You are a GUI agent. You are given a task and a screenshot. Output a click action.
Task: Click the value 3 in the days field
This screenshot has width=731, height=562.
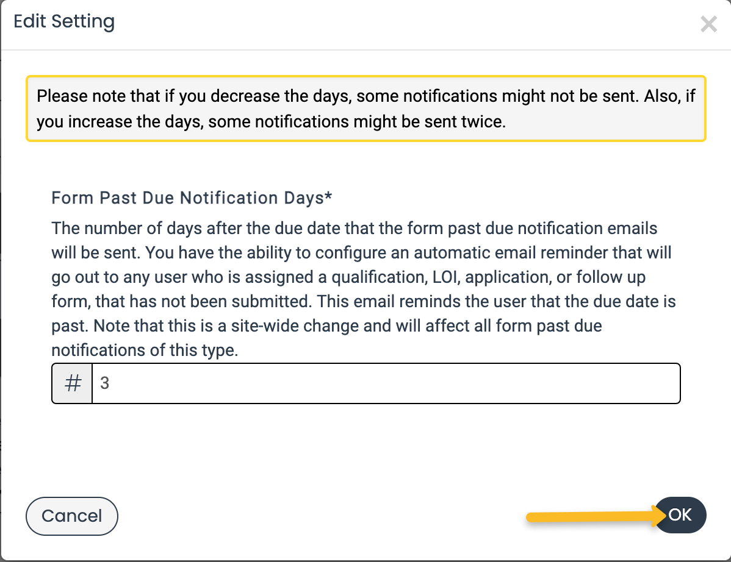pos(104,383)
